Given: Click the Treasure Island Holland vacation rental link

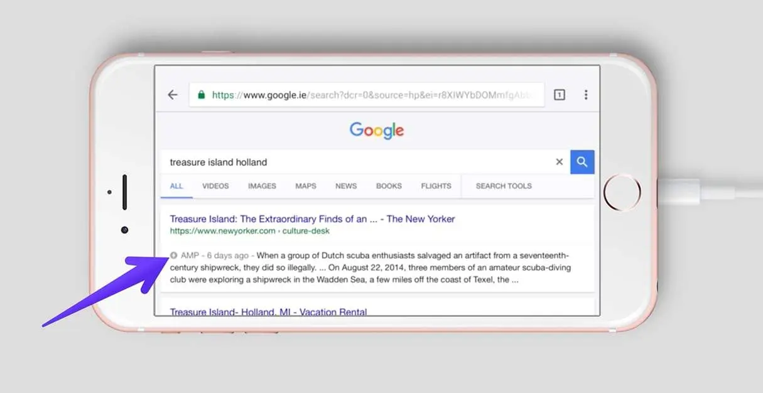Looking at the screenshot, I should (x=268, y=312).
